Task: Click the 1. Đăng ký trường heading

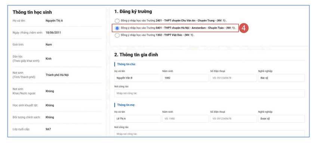Action: (x=133, y=12)
